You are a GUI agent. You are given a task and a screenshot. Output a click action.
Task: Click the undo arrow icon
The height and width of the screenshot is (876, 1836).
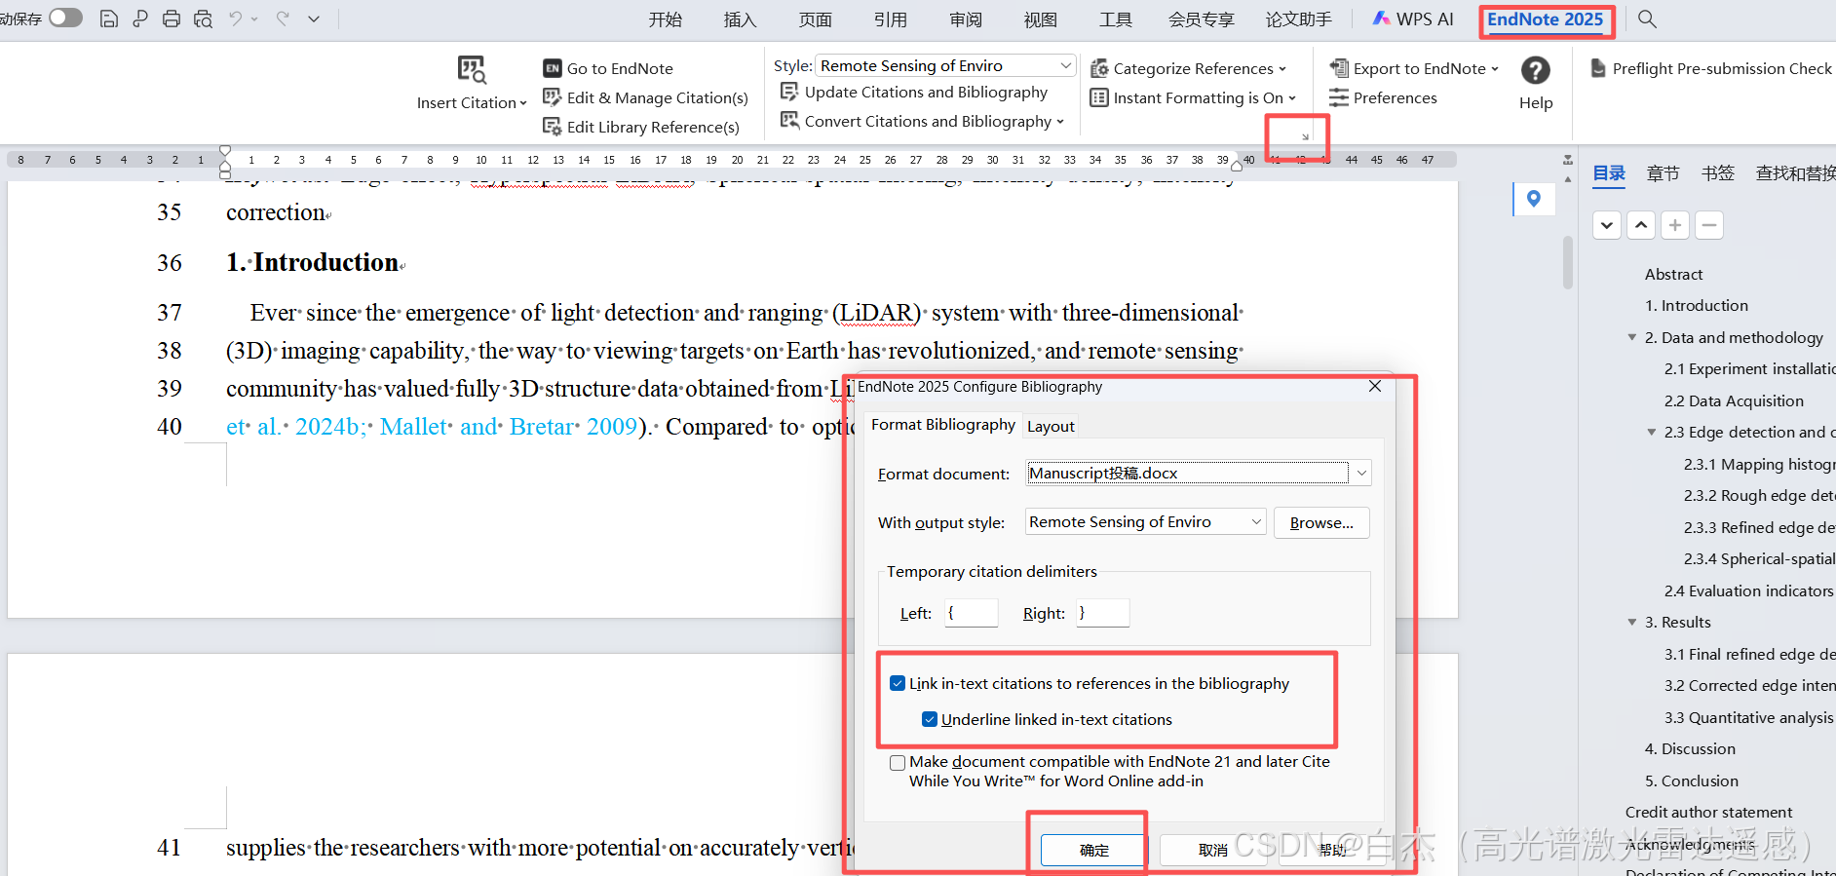pyautogui.click(x=235, y=19)
